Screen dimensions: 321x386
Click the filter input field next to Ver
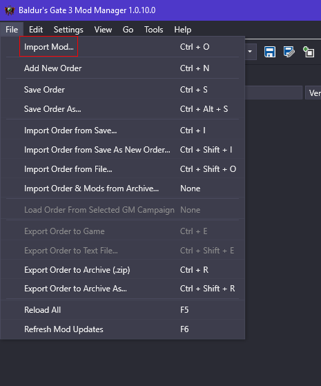tap(274, 93)
